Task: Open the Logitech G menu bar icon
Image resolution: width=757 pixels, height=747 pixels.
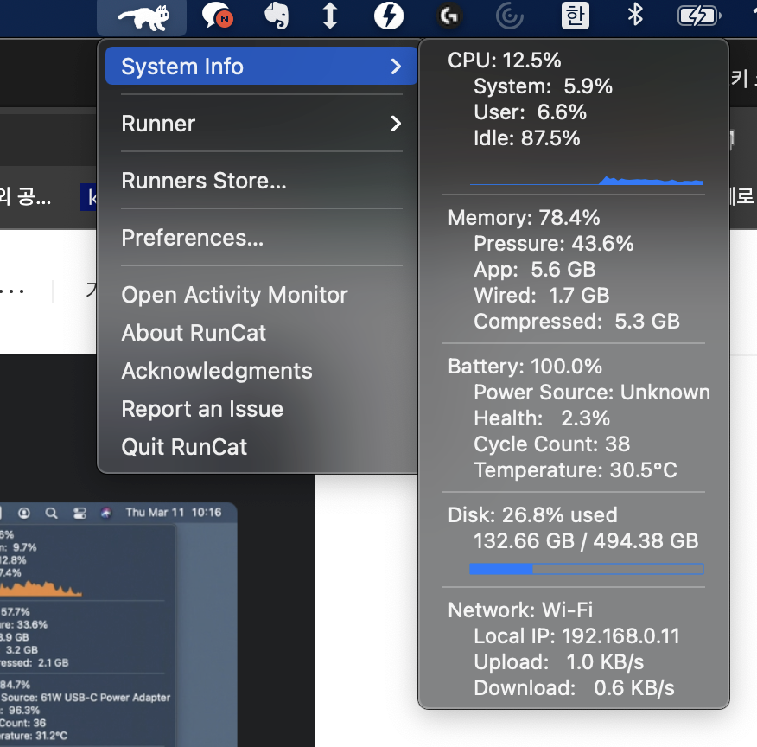Action: 449,16
